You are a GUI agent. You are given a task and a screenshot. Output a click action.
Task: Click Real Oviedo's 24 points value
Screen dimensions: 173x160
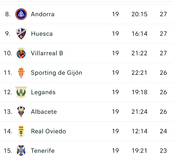coord(163,131)
